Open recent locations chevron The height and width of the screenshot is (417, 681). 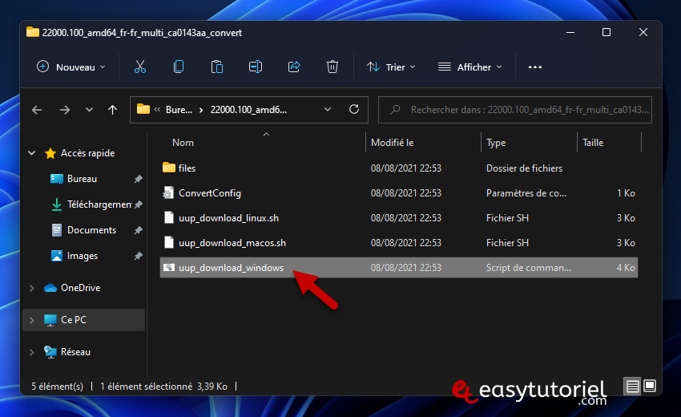89,110
